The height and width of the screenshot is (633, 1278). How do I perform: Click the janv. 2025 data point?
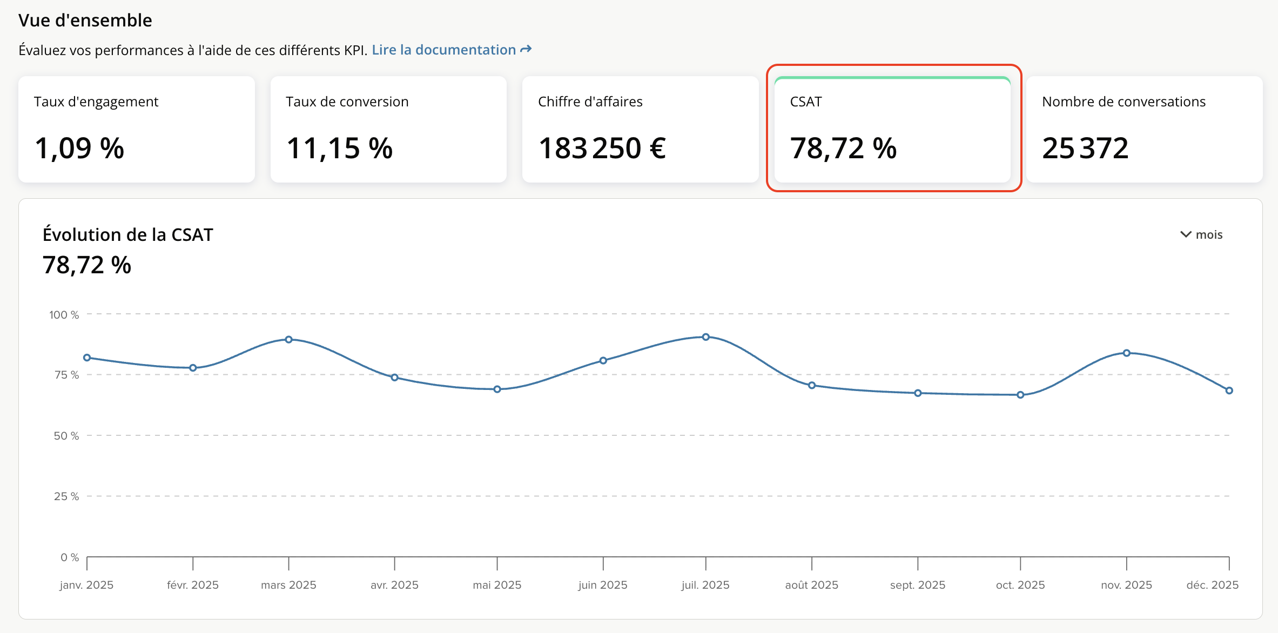[87, 358]
